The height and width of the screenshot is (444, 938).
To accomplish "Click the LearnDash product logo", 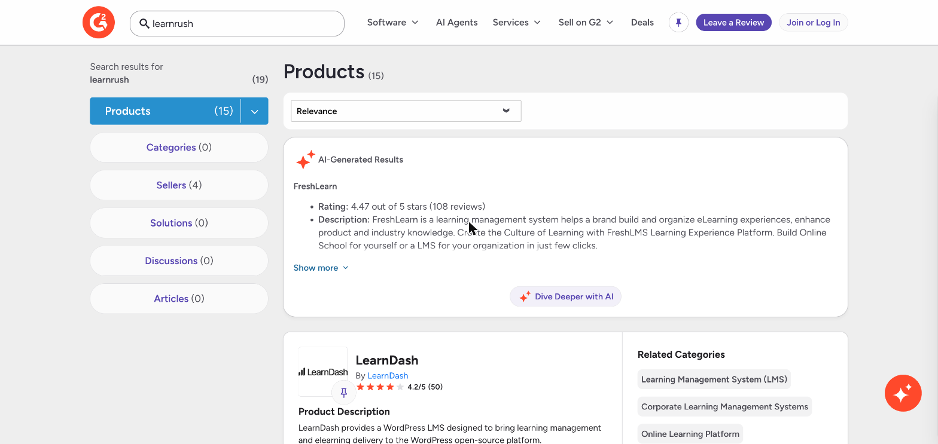I will pyautogui.click(x=323, y=372).
